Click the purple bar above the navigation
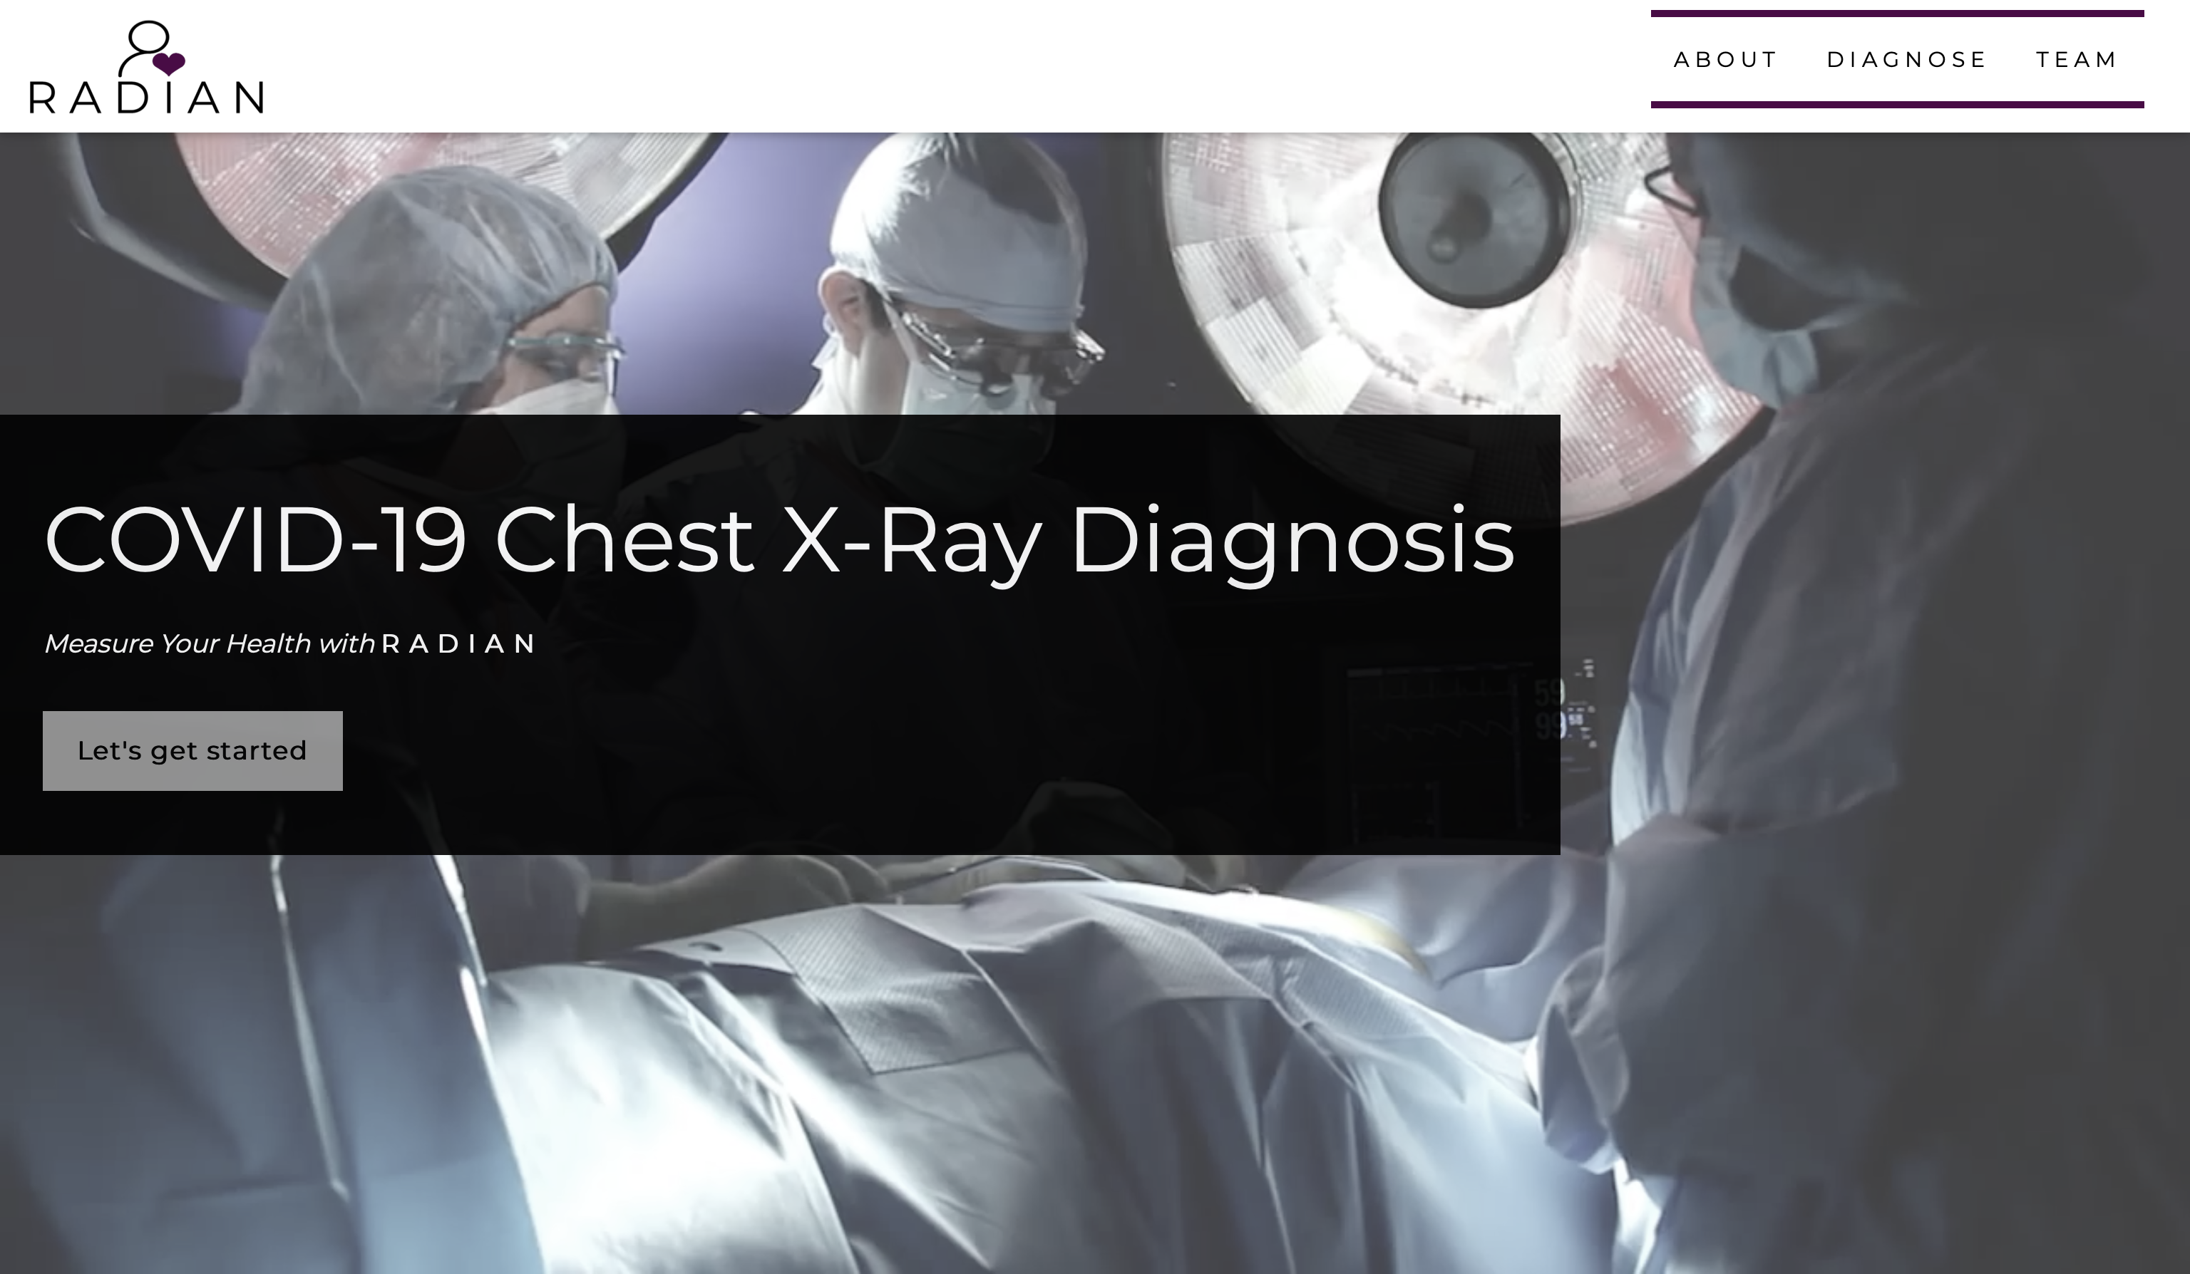 click(1897, 14)
